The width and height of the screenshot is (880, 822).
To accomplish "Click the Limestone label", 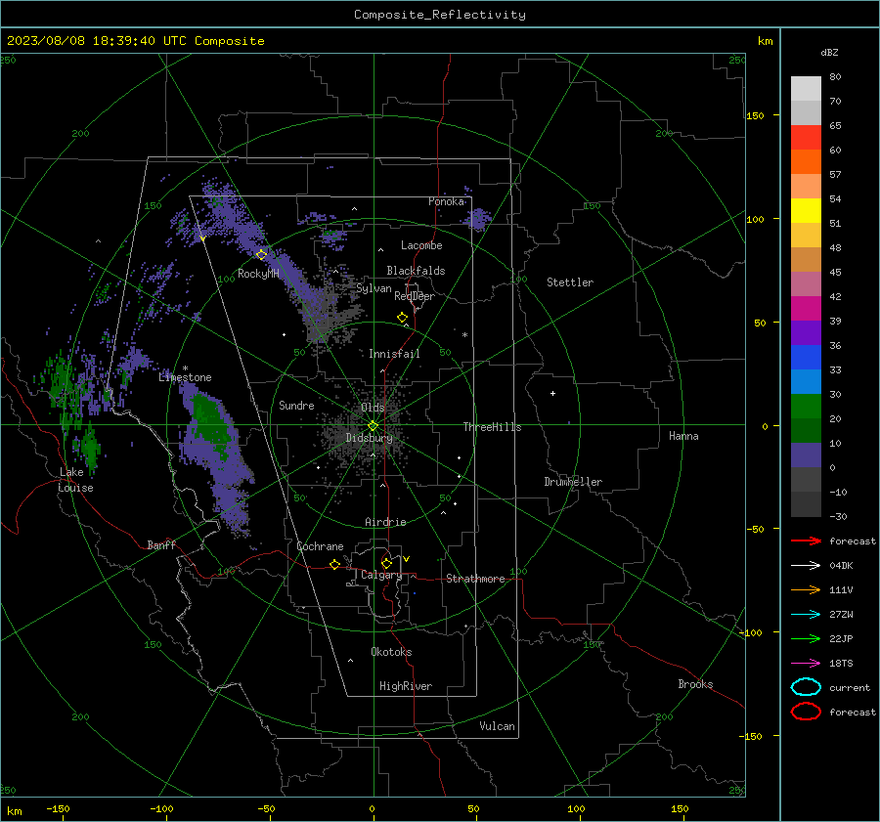I will pyautogui.click(x=185, y=377).
